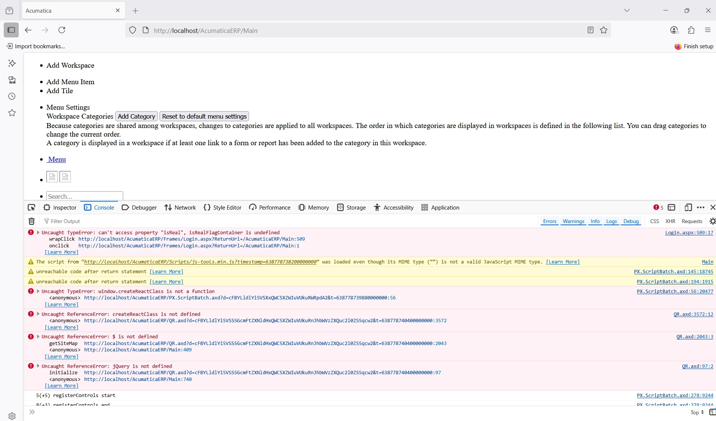Open history in the sidebar
716x421 pixels.
click(x=12, y=96)
